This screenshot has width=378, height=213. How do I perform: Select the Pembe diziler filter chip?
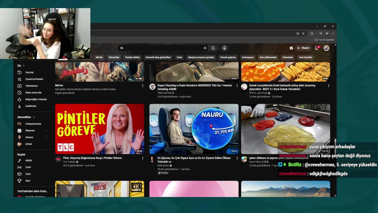point(132,57)
